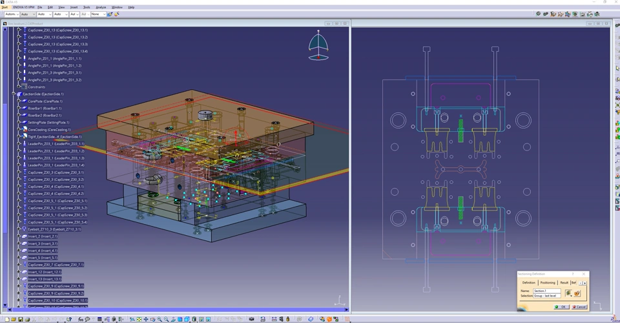Click the Print icon in bottom toolbar
Screen dimensions: 620x323
click(x=27, y=319)
